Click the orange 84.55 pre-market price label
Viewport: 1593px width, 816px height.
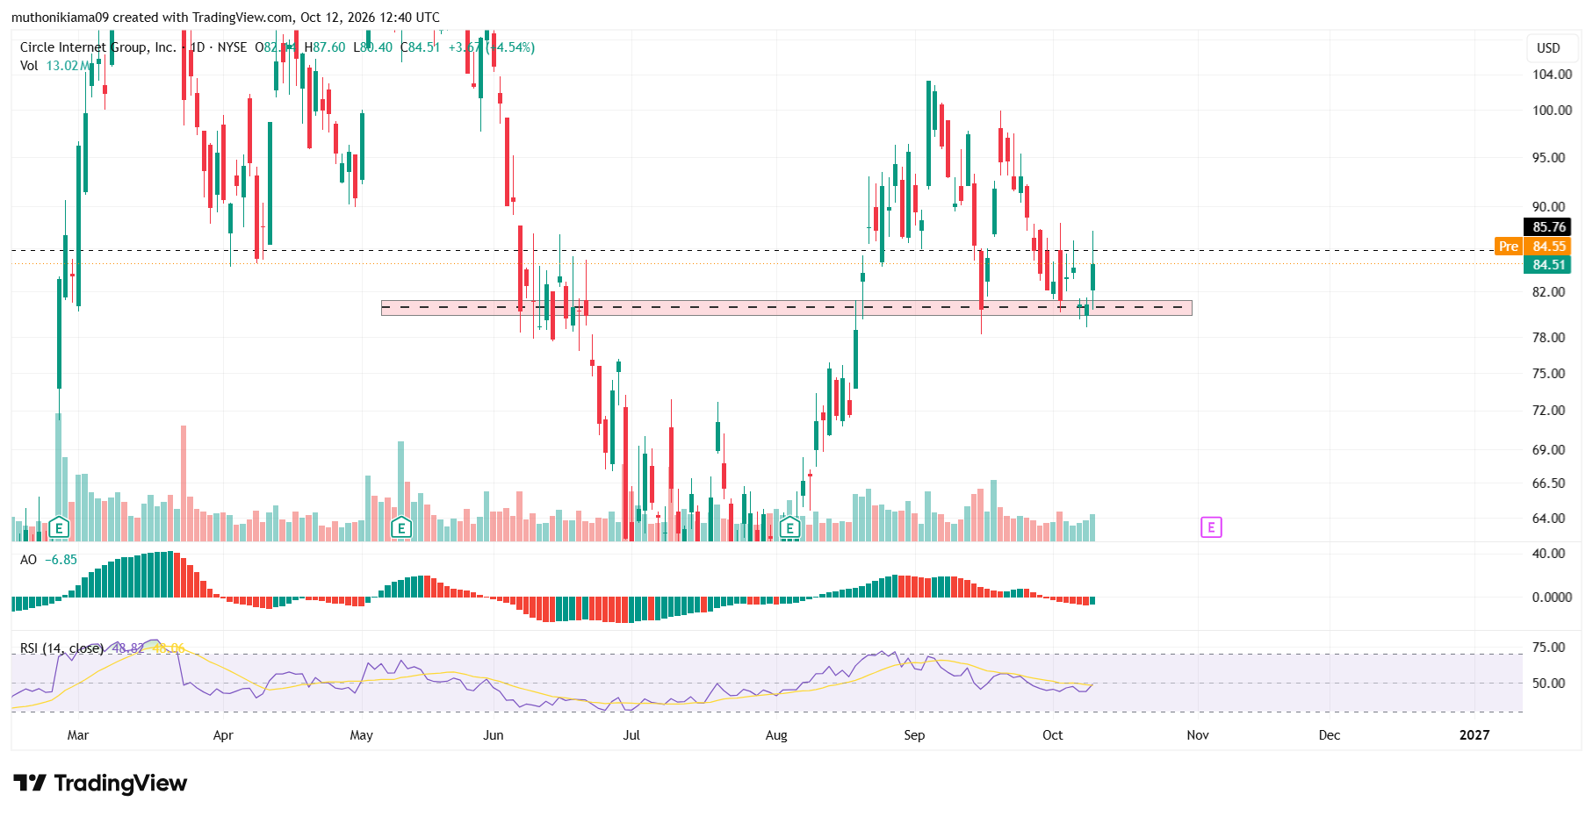coord(1547,246)
